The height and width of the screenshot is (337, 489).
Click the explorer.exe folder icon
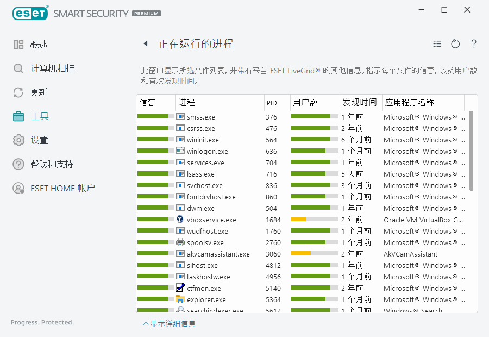(x=180, y=299)
